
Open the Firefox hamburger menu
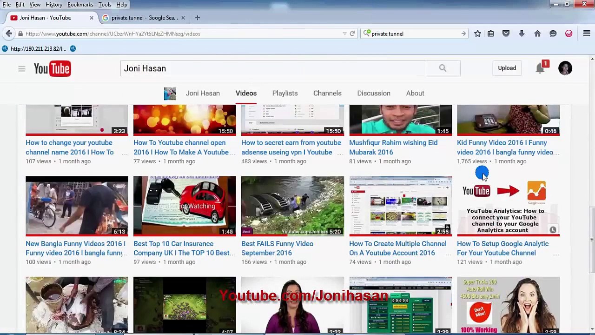click(x=586, y=33)
